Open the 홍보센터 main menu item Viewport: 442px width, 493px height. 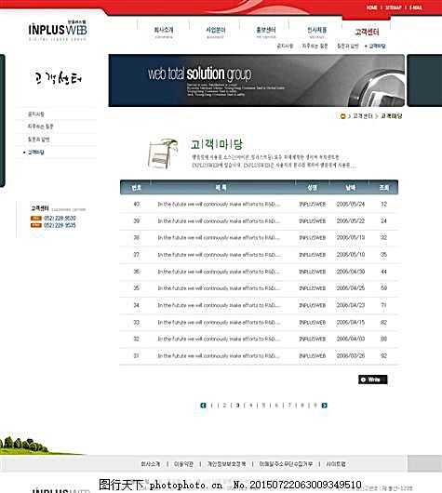coord(266,30)
